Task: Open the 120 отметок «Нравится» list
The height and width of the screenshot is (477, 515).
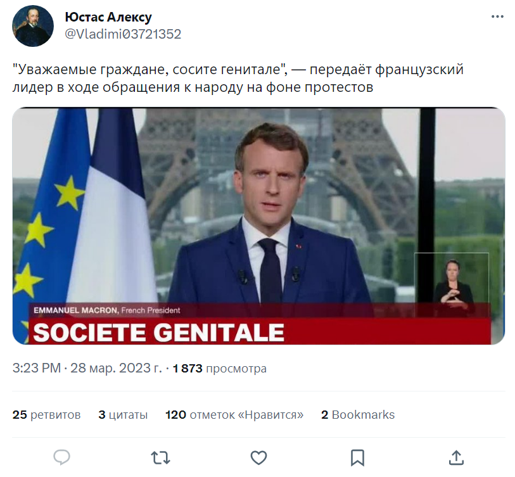Action: pos(234,415)
